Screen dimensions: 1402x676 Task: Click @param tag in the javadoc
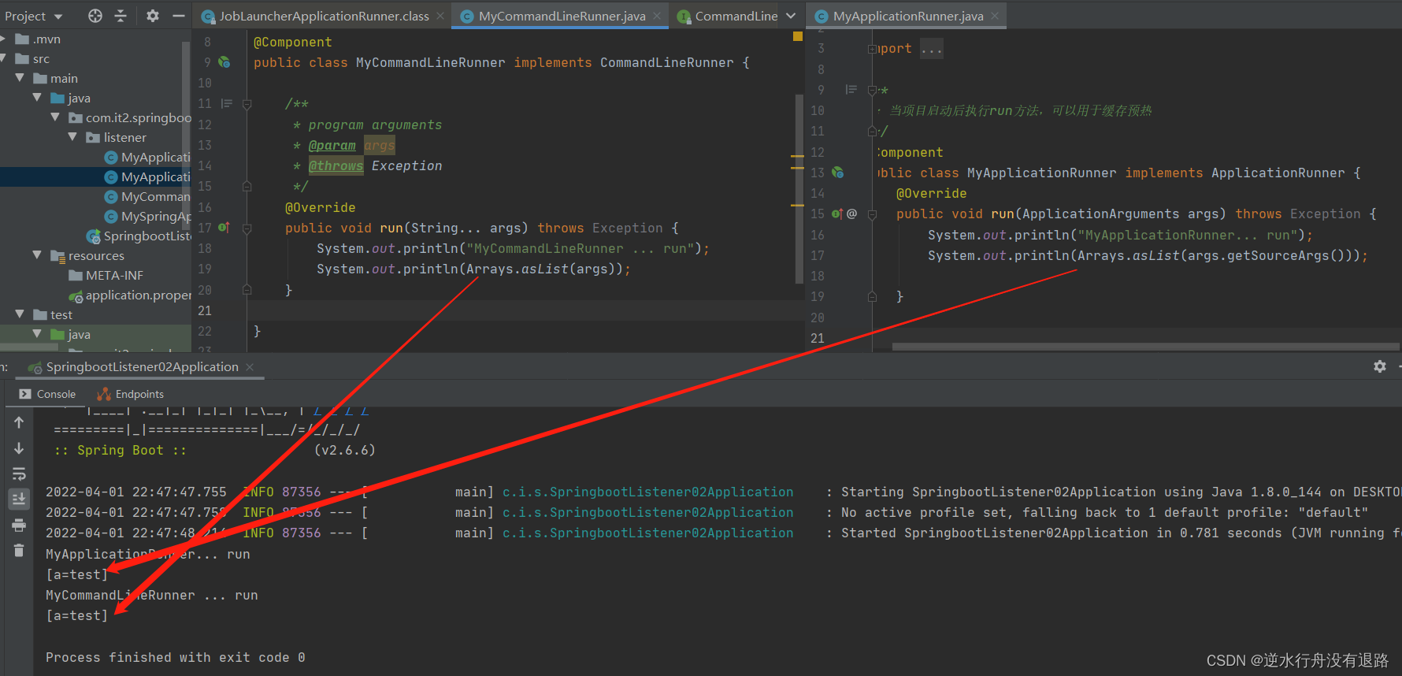click(332, 146)
